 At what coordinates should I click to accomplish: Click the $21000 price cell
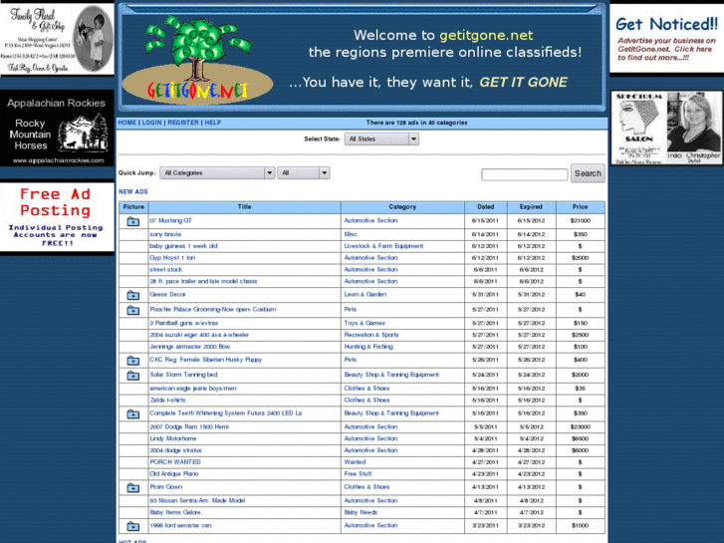(x=581, y=221)
